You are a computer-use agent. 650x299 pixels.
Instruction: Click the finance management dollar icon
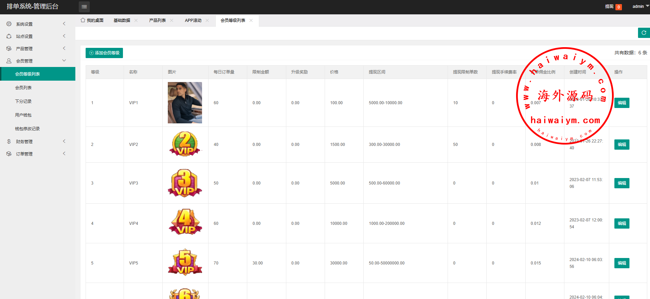pyautogui.click(x=9, y=141)
